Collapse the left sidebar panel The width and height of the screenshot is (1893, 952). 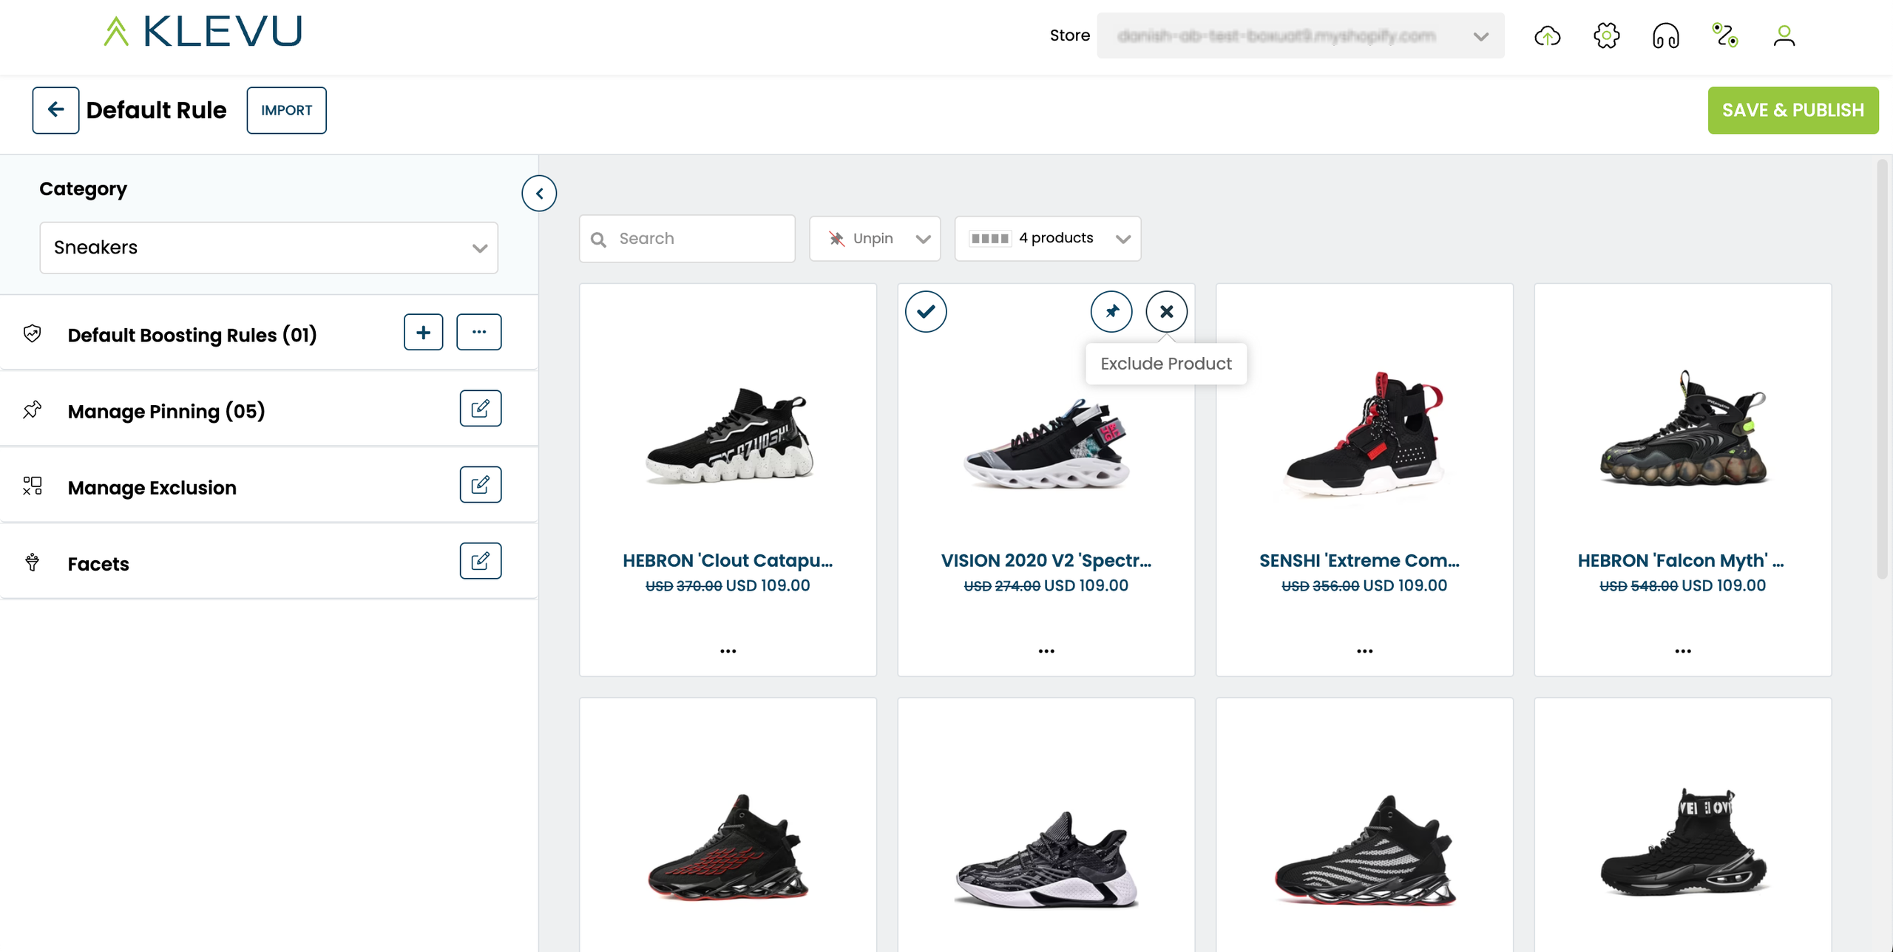(539, 194)
